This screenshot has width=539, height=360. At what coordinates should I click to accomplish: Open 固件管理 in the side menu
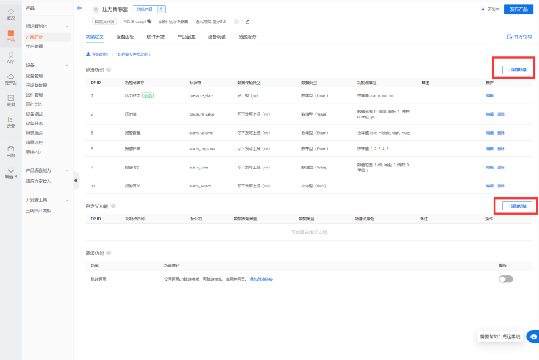35,95
